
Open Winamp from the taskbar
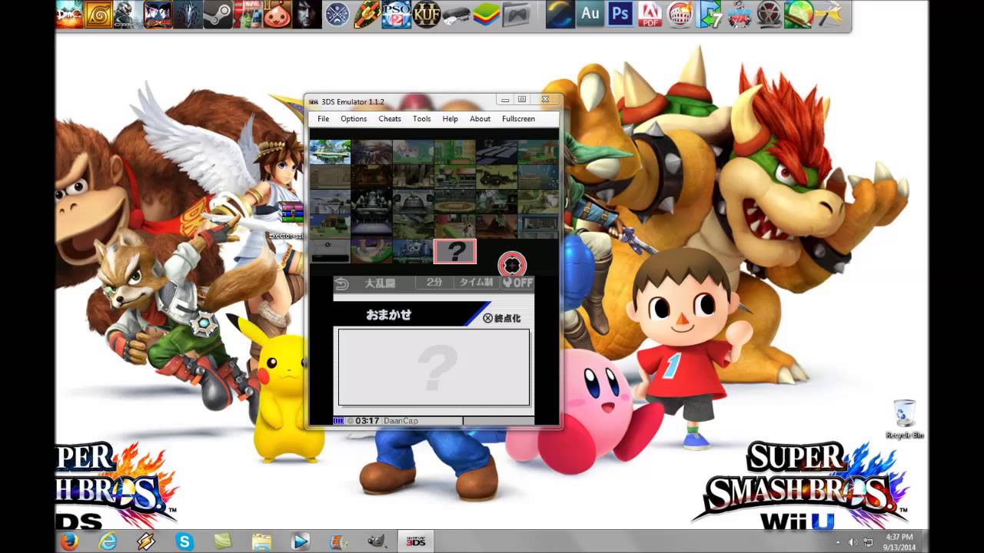pyautogui.click(x=146, y=541)
